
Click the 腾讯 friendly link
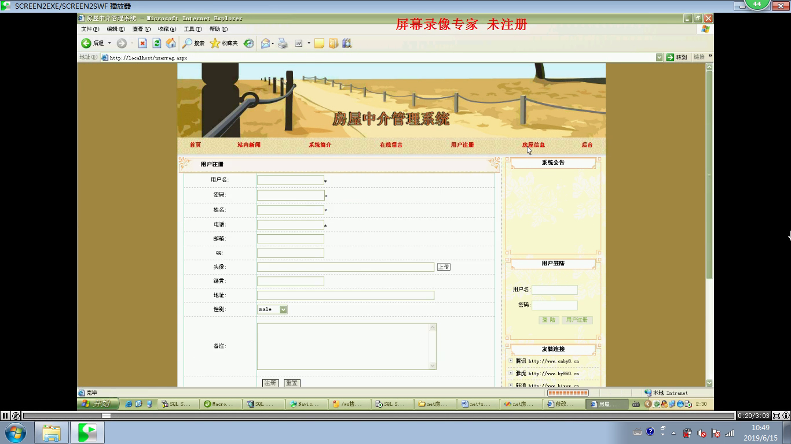point(547,361)
